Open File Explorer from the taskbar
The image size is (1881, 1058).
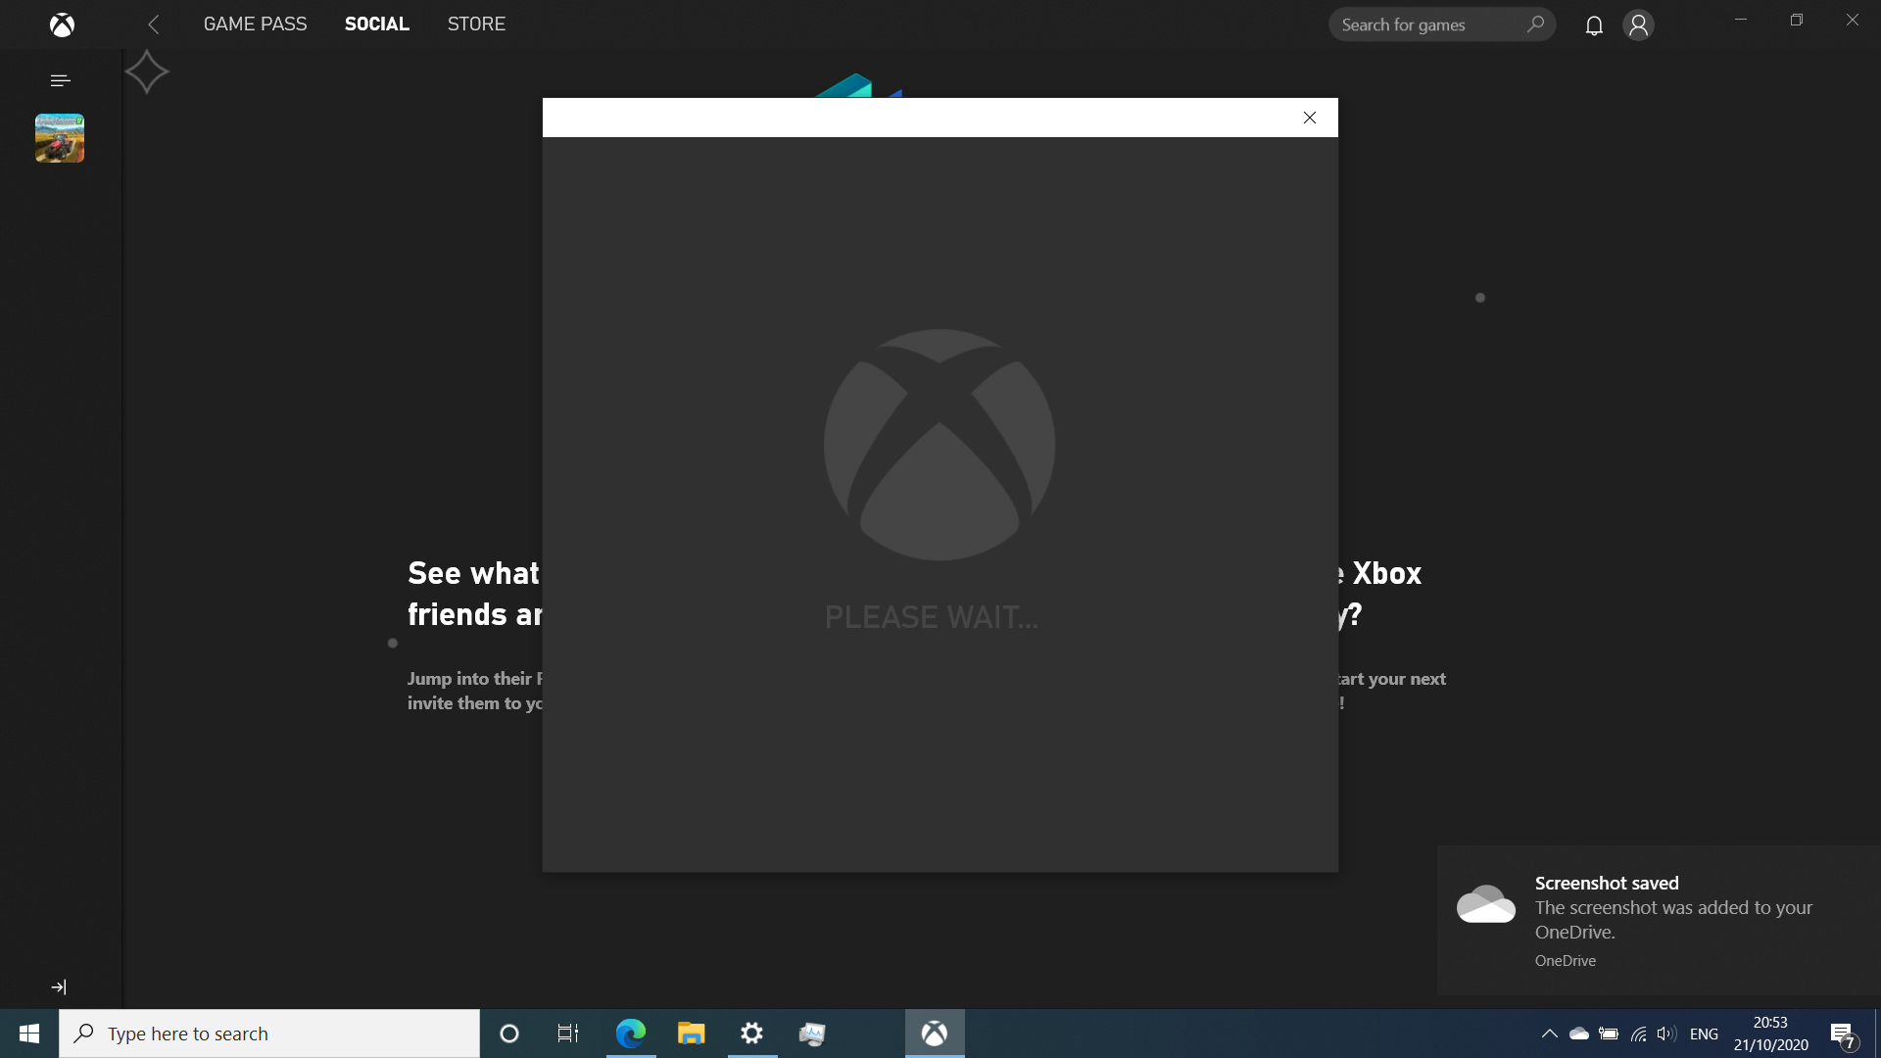pyautogui.click(x=692, y=1034)
